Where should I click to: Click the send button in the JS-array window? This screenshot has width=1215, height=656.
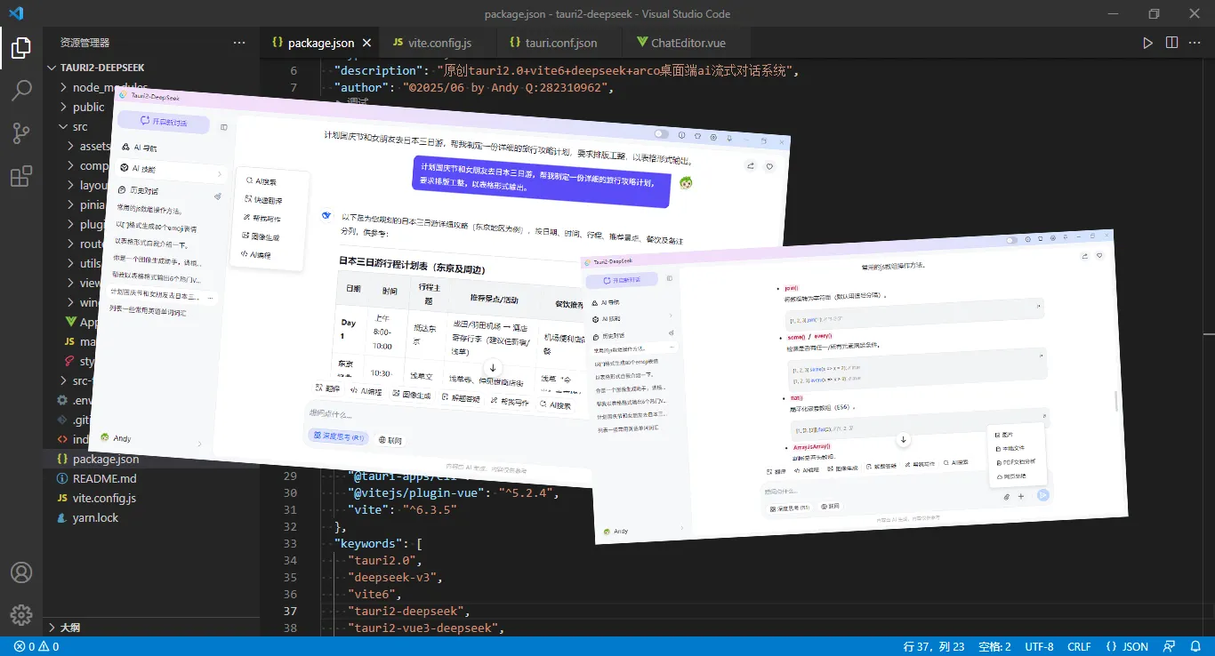pos(1043,495)
